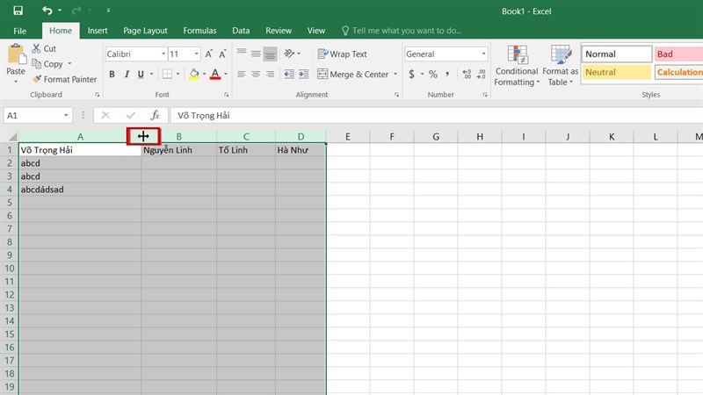Select Middle Align icon
Screen dimensions: 703x395
[256, 54]
